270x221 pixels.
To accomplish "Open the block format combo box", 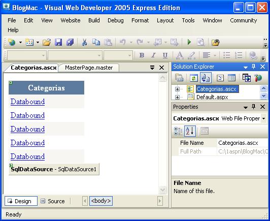I will tap(27, 55).
